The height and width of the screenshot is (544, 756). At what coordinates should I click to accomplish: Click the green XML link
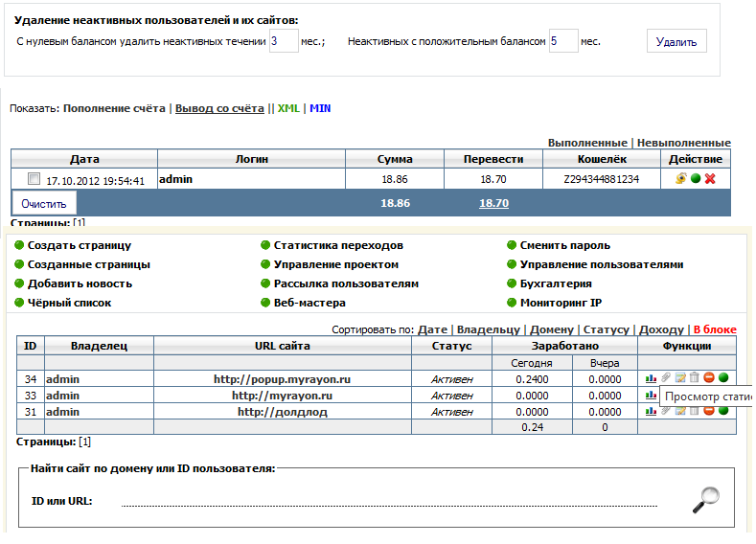pos(288,108)
